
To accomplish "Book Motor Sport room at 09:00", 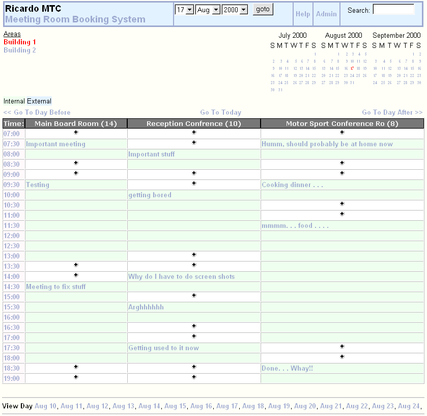I will [x=342, y=173].
